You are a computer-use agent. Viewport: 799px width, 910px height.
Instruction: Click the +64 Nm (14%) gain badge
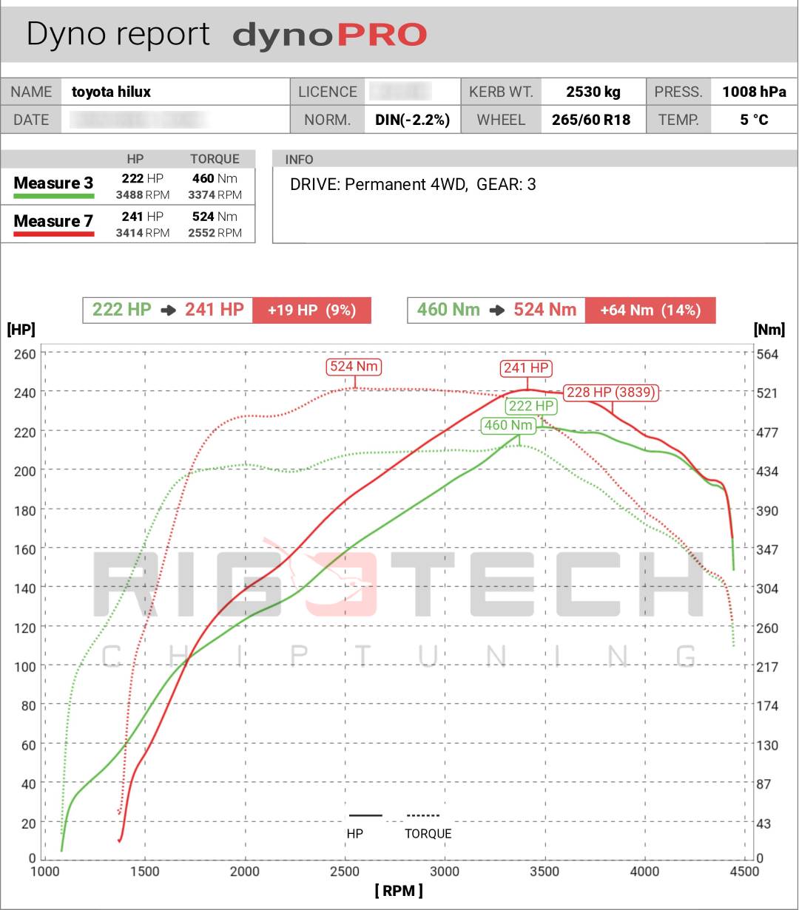(x=650, y=310)
